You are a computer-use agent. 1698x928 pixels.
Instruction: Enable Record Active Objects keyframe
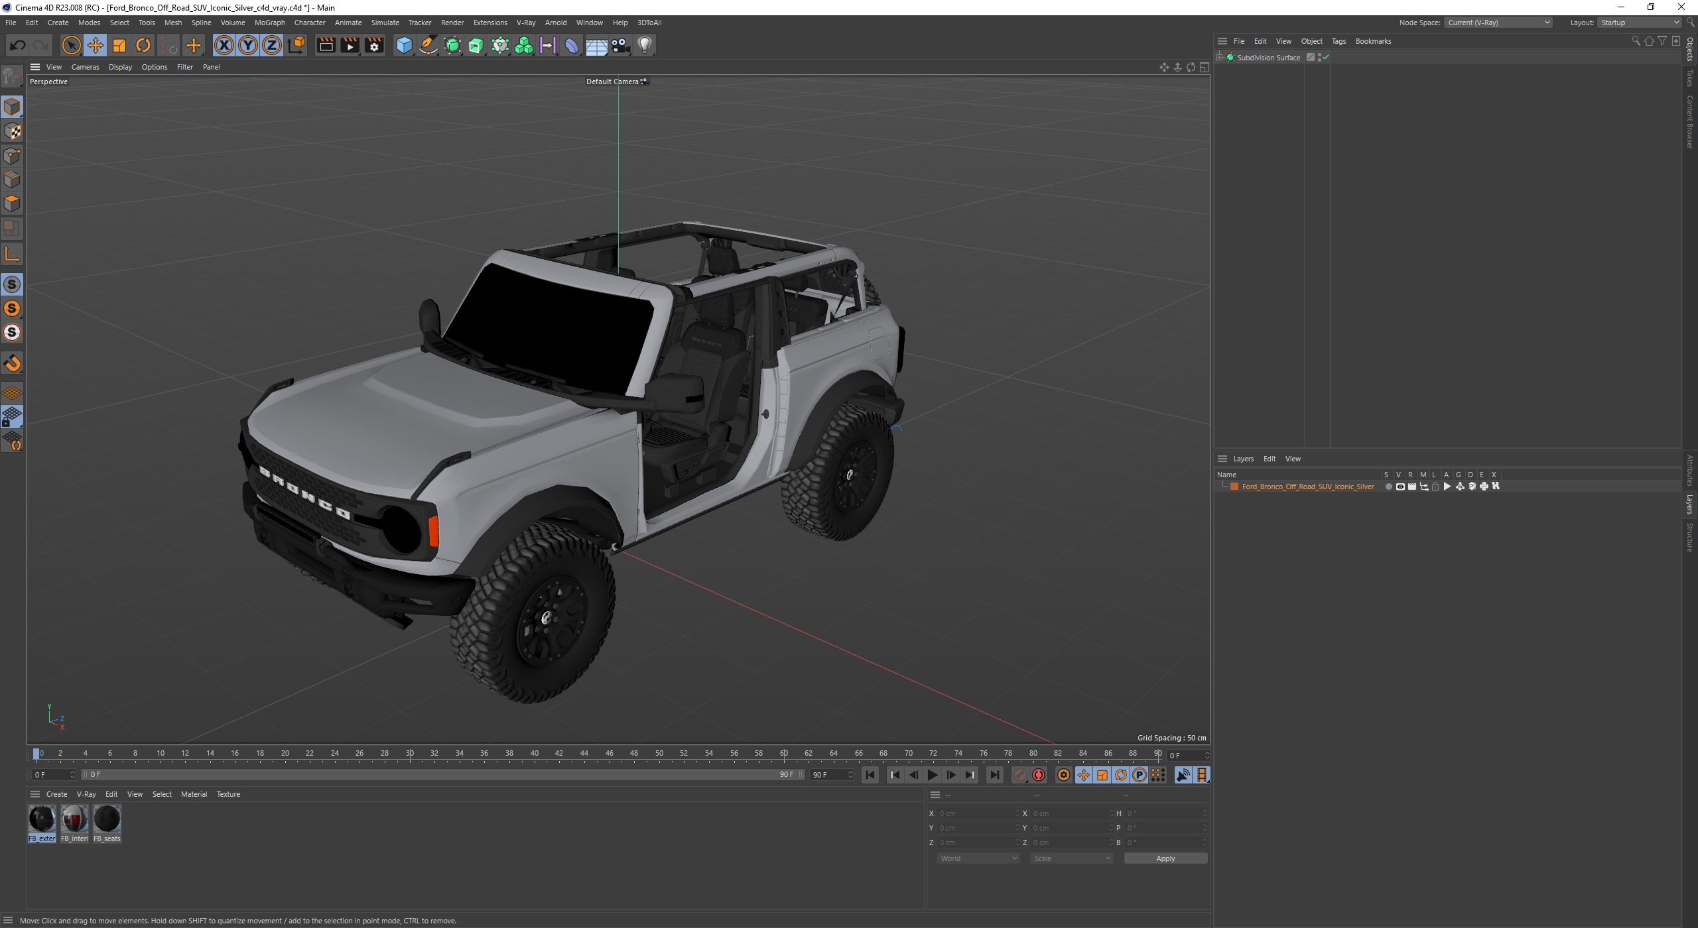(1020, 775)
